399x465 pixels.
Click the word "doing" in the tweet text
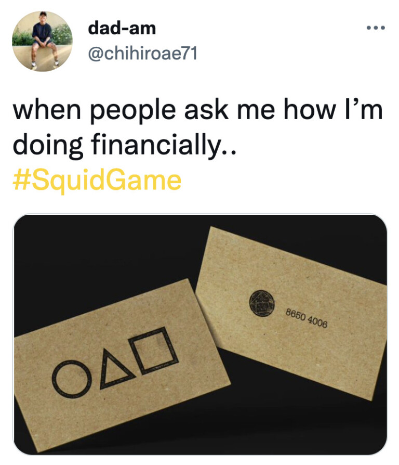click(x=43, y=148)
